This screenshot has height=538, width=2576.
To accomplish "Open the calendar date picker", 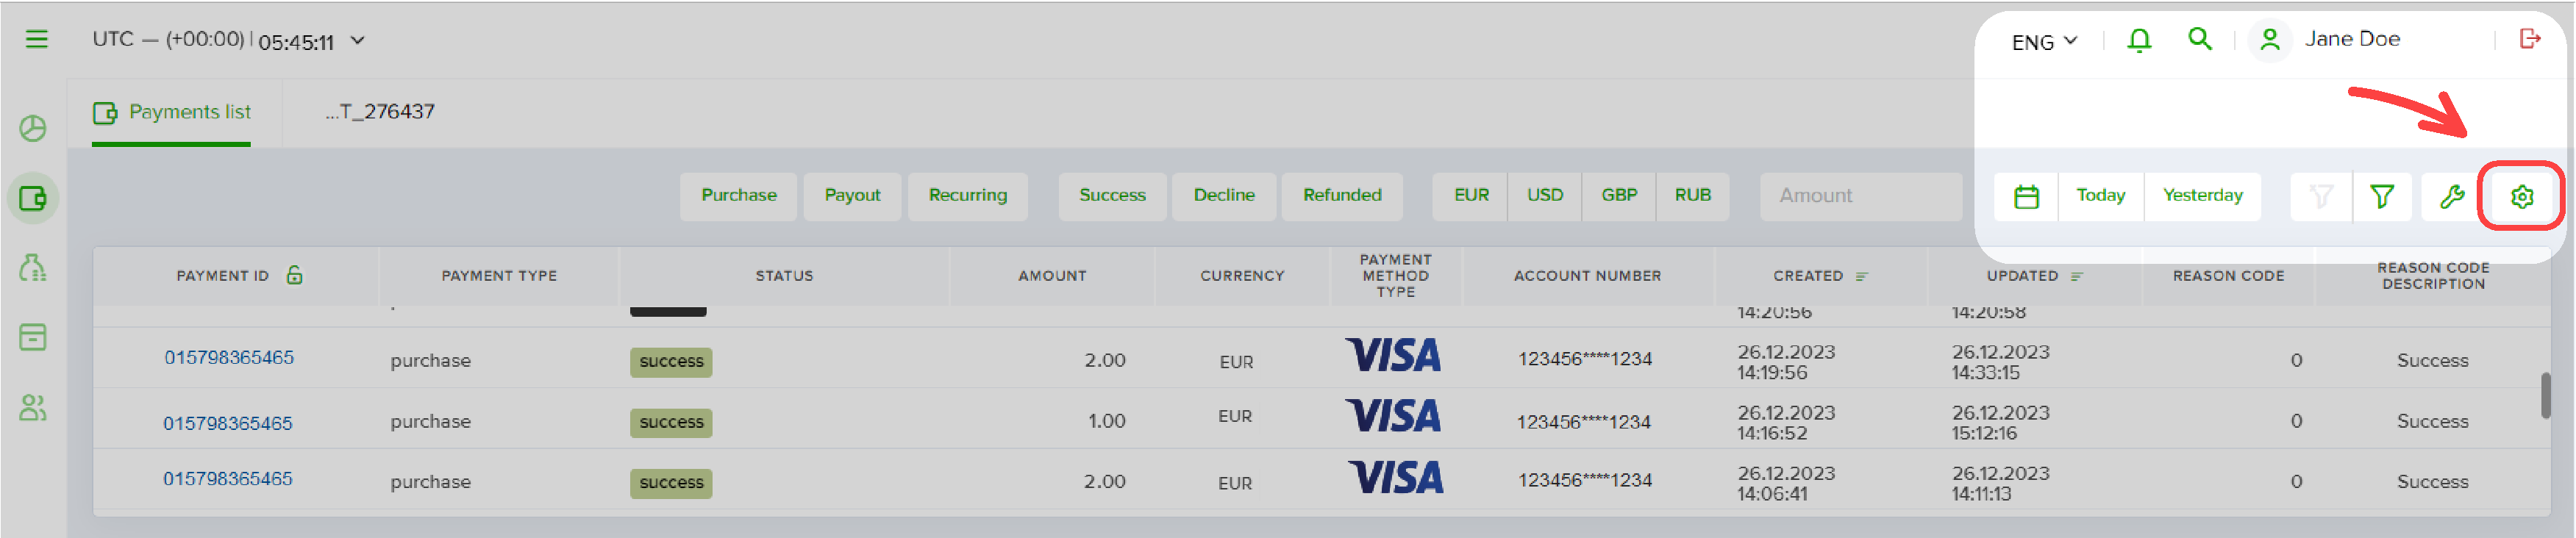I will (x=2026, y=197).
